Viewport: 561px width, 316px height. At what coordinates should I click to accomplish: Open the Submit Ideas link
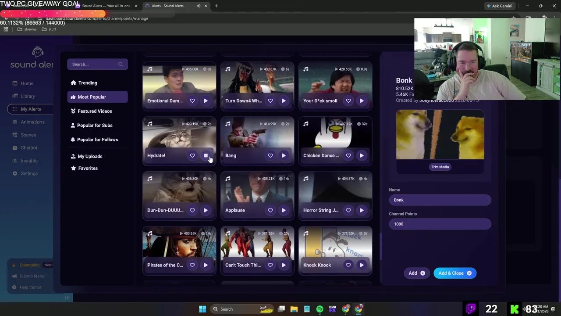coord(32,276)
